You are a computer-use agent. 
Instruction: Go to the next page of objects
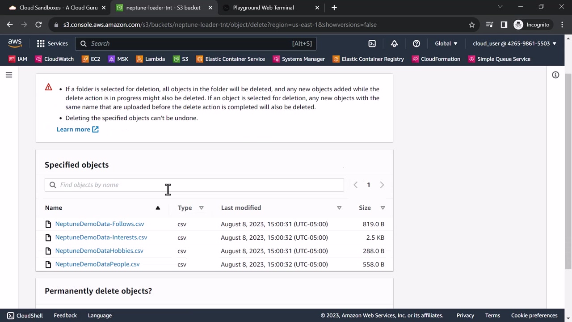coord(382,185)
